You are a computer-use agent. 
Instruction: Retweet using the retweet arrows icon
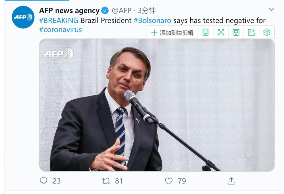[106, 181]
